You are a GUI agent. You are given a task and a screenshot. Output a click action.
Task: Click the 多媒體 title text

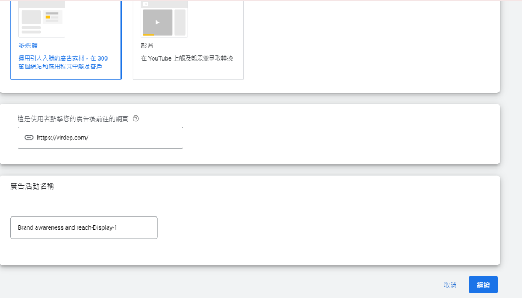coord(28,45)
